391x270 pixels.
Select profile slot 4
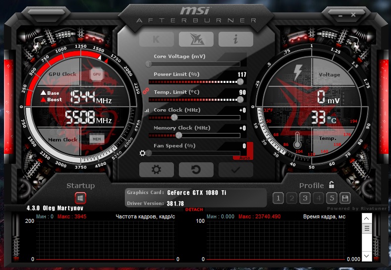click(x=319, y=199)
